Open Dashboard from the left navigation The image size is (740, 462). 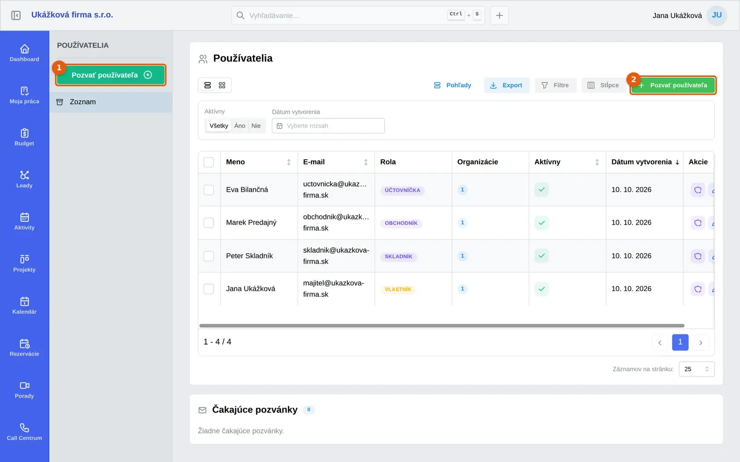pos(25,53)
